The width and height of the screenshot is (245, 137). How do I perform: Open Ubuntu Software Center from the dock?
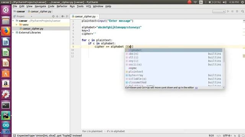point(6,73)
